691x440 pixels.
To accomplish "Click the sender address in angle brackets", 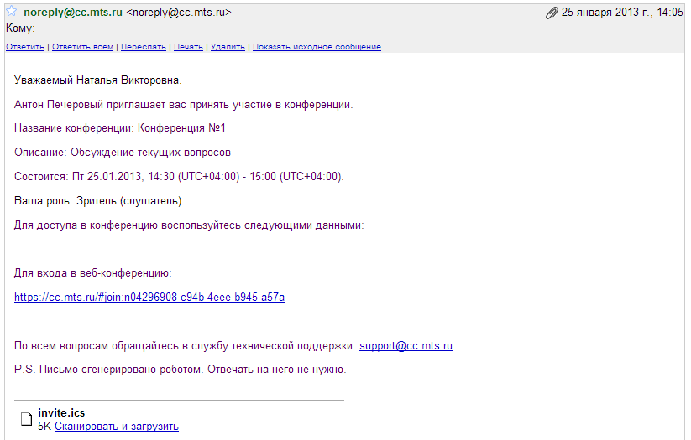I will point(179,13).
